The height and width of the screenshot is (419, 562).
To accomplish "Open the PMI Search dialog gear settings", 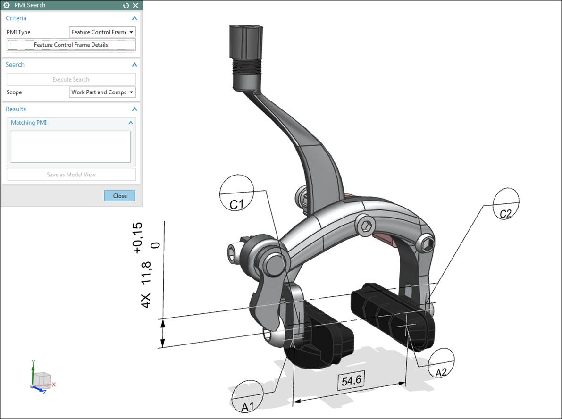I will coord(7,5).
